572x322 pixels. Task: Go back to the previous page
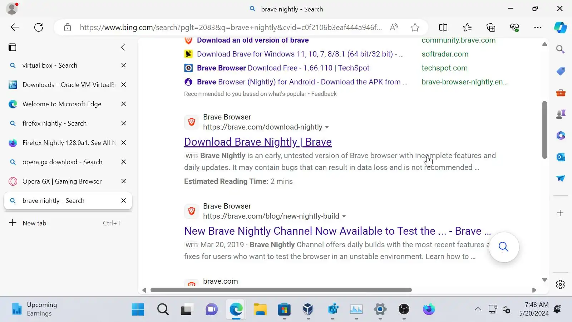15,27
